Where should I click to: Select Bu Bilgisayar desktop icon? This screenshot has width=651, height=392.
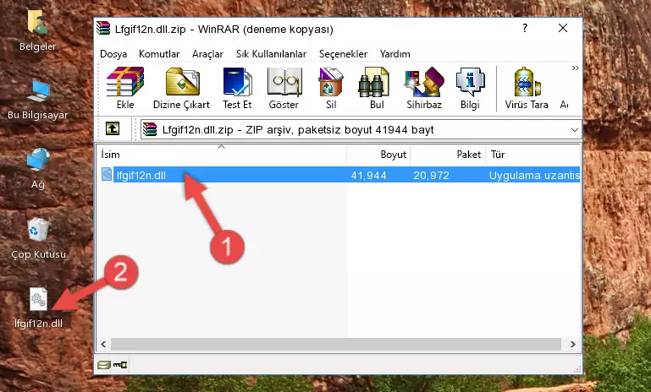click(37, 100)
